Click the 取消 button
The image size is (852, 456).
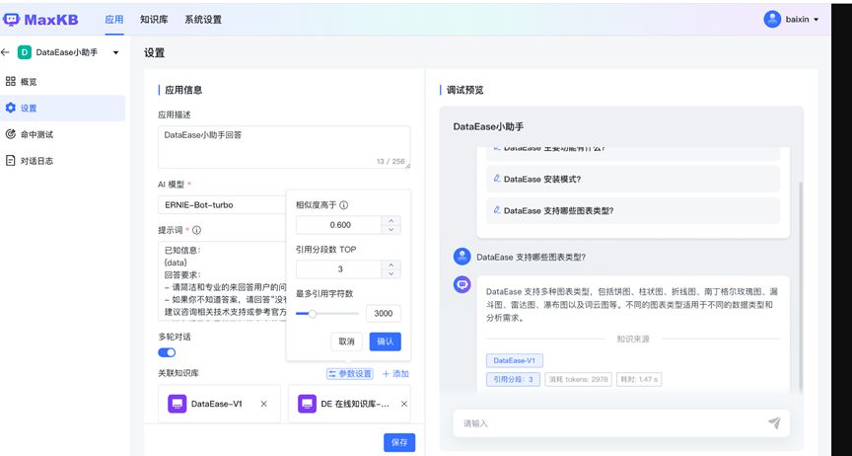click(346, 342)
